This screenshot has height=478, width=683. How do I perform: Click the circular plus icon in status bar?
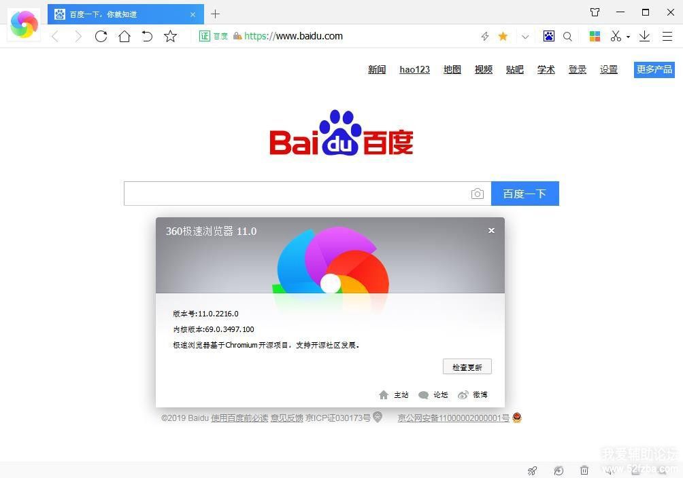(559, 470)
